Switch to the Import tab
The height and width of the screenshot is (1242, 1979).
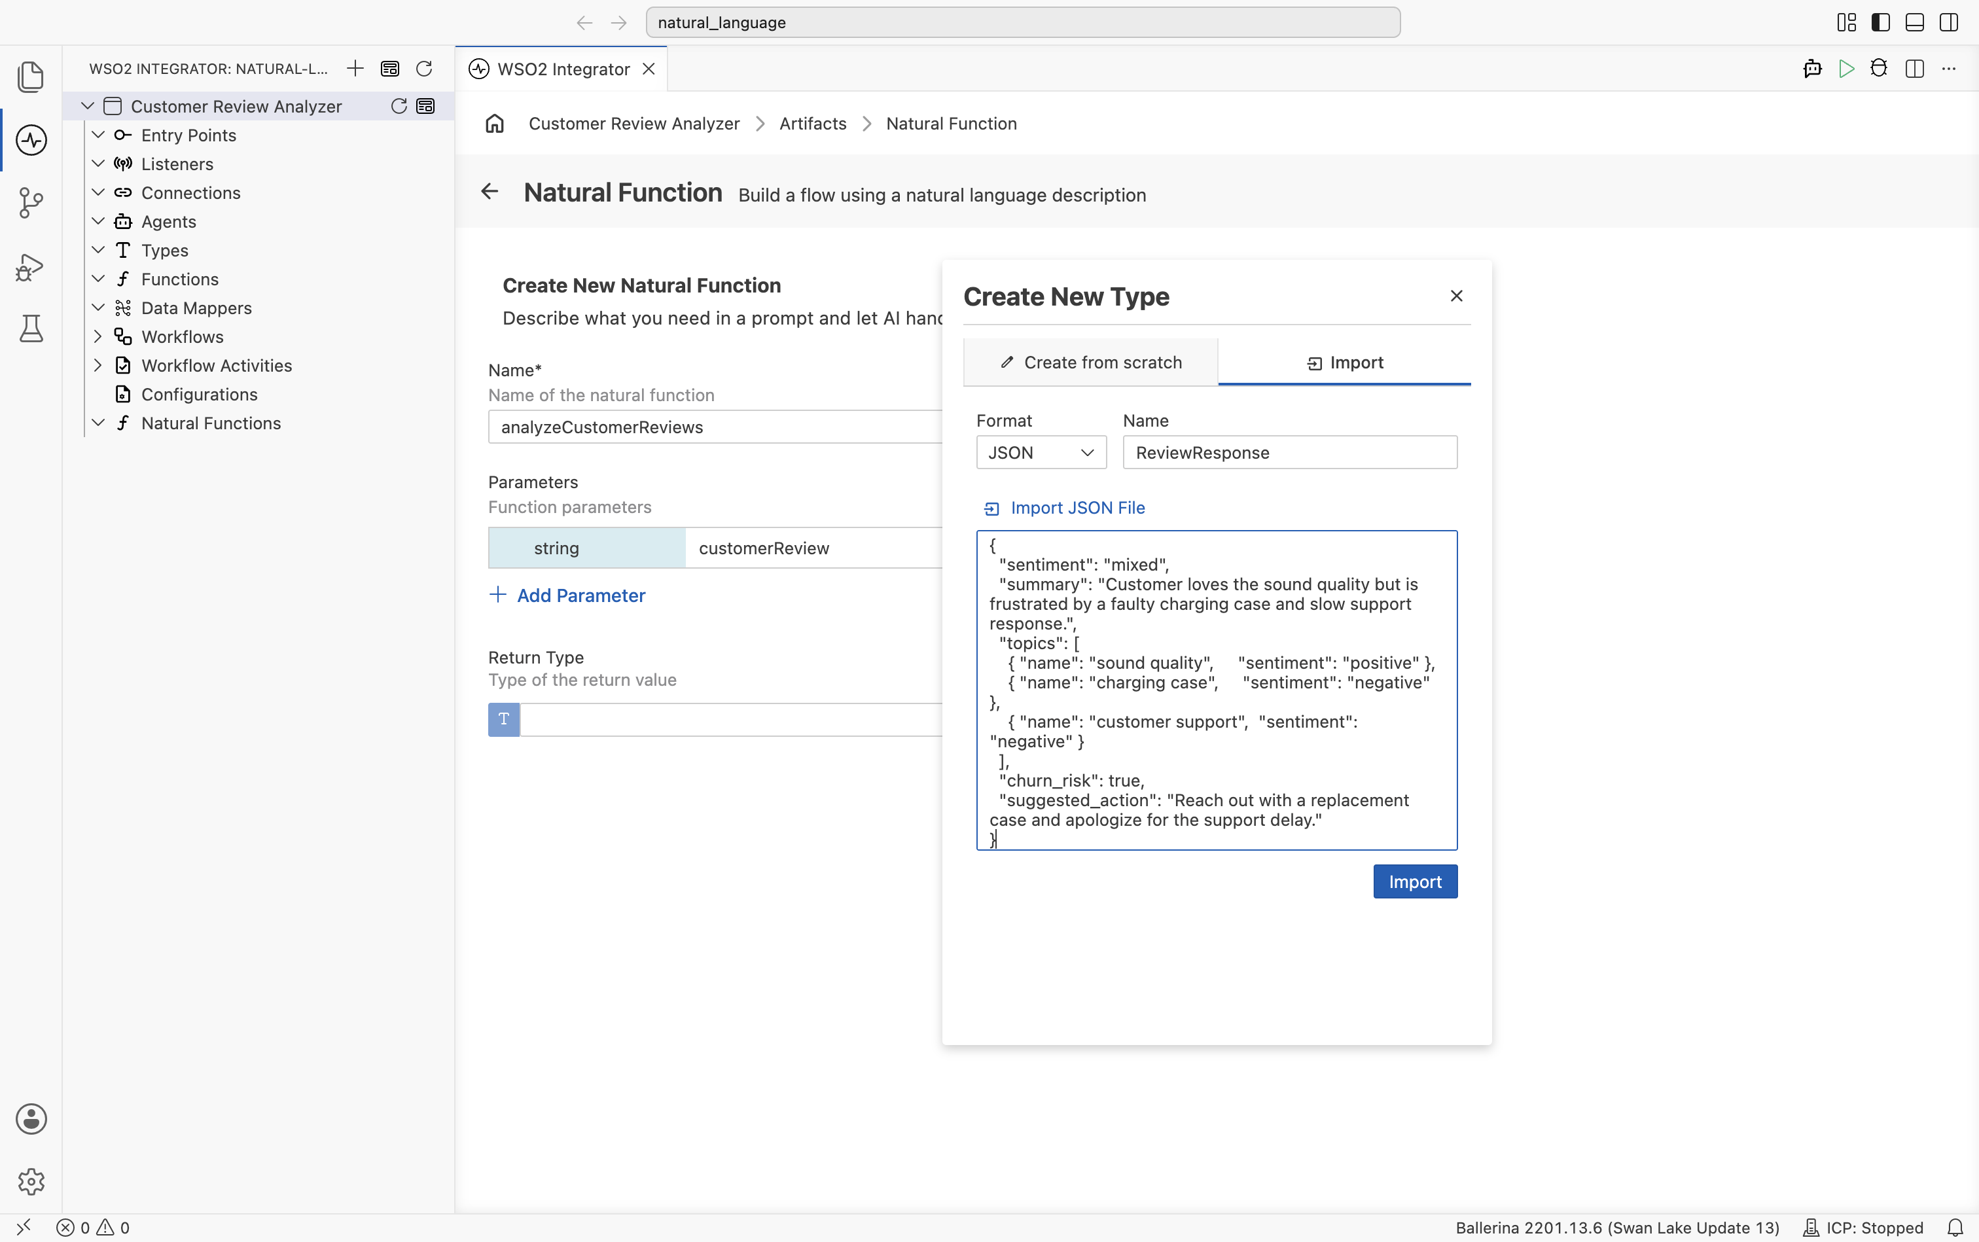(1344, 363)
